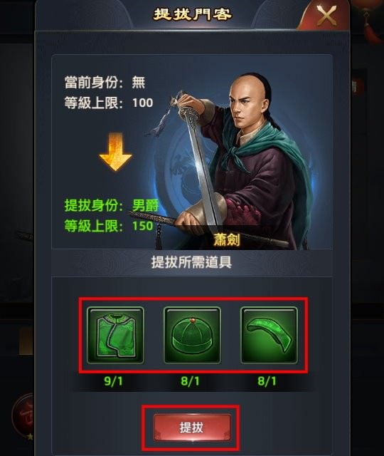Tap the 8/1 counter under the cap
Screen dimensions: 384x456
click(190, 381)
